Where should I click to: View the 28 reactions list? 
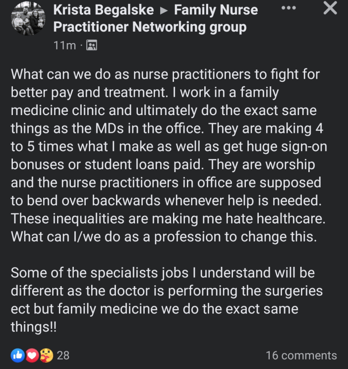(63, 355)
